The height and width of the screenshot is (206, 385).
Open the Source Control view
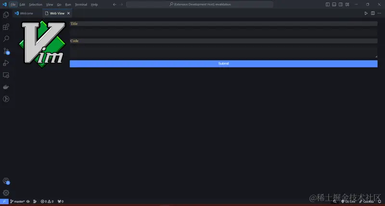(6, 51)
